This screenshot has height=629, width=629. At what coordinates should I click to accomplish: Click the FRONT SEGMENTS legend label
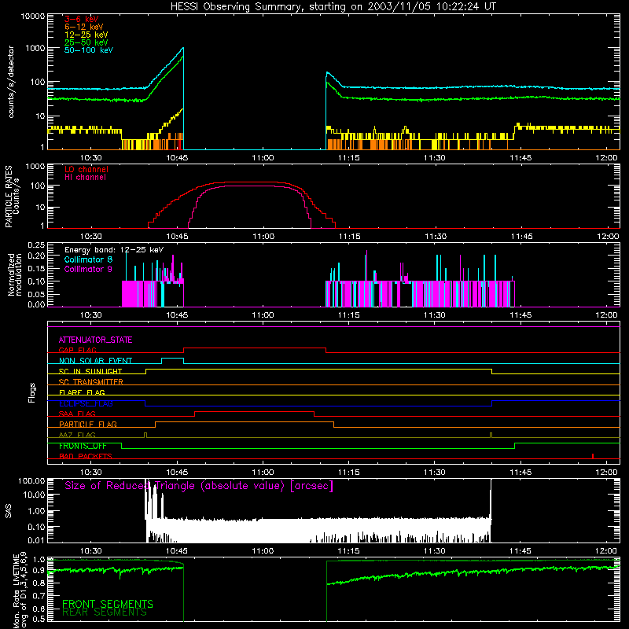[108, 604]
